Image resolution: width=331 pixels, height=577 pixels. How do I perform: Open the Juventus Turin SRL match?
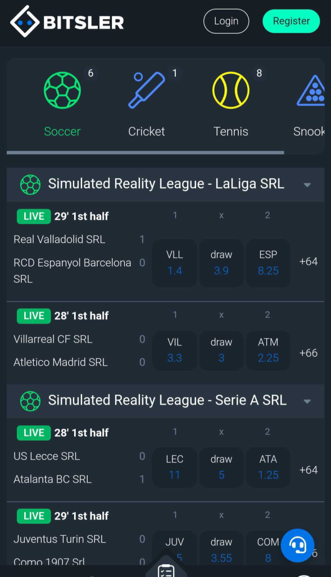(x=60, y=539)
